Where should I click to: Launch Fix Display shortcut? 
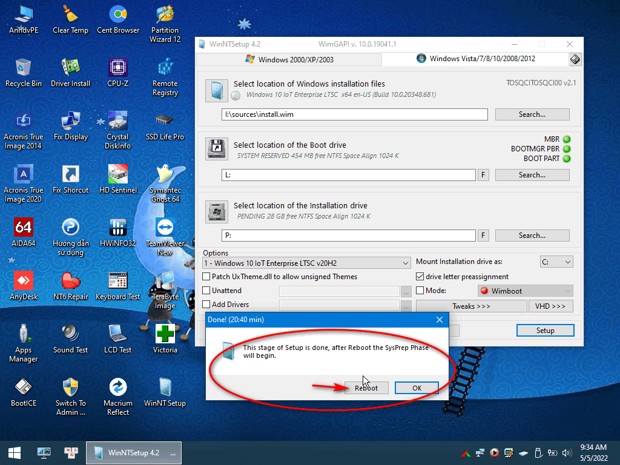70,126
